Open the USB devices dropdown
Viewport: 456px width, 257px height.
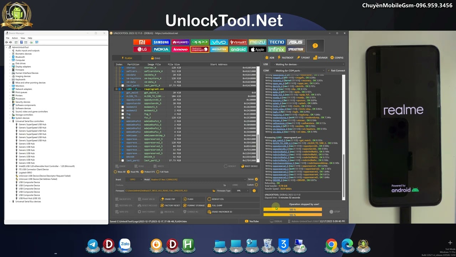(x=308, y=64)
